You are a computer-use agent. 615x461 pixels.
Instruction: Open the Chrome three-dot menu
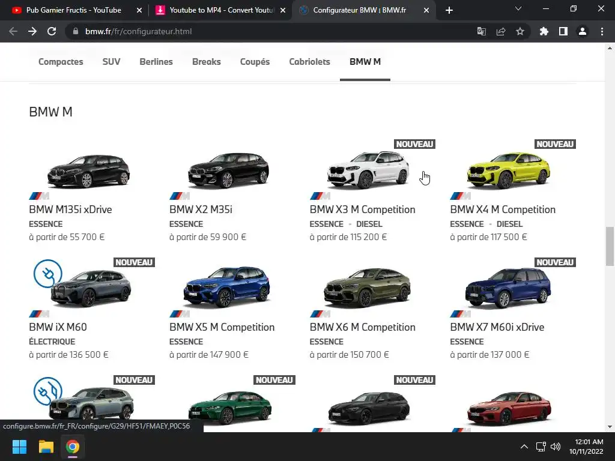(x=602, y=31)
